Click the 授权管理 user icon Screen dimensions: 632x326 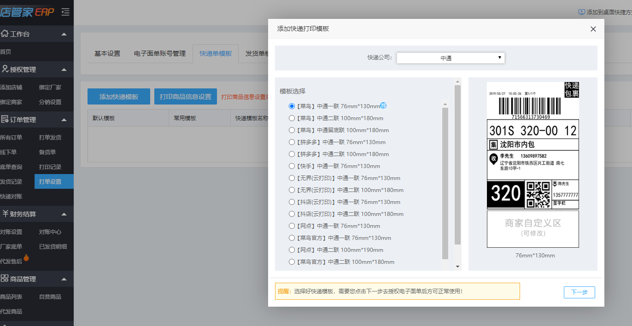[x=5, y=69]
